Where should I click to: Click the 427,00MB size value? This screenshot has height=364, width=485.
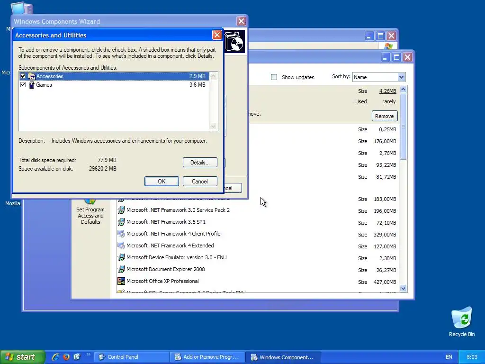pyautogui.click(x=385, y=282)
